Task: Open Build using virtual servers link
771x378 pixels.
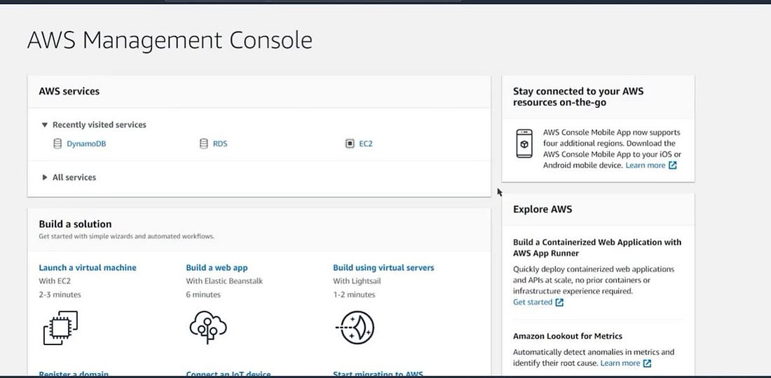Action: [383, 268]
